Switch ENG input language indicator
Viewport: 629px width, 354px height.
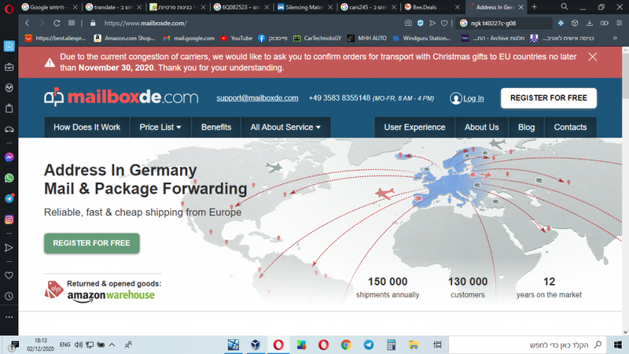click(x=65, y=345)
